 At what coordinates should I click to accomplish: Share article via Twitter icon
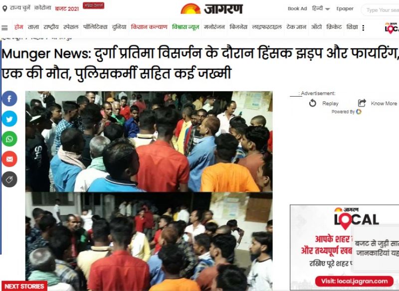tap(9, 119)
